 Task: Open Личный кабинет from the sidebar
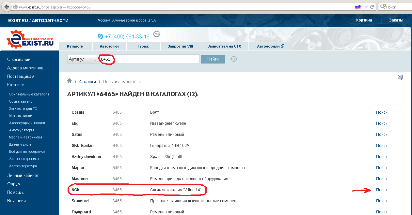(23, 175)
